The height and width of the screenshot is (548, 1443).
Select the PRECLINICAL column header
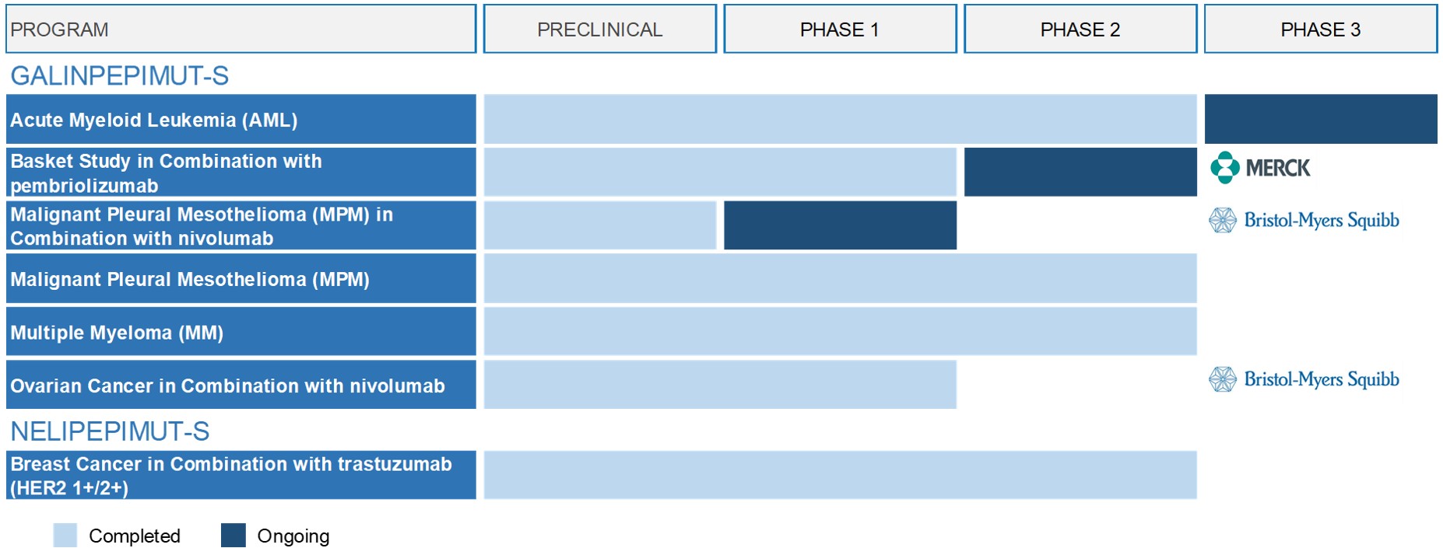pos(599,30)
